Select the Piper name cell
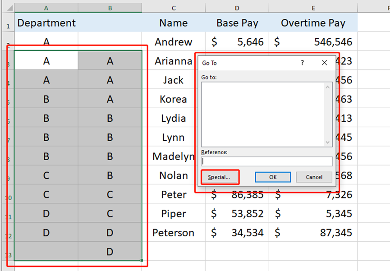The height and width of the screenshot is (271, 390). click(x=174, y=213)
